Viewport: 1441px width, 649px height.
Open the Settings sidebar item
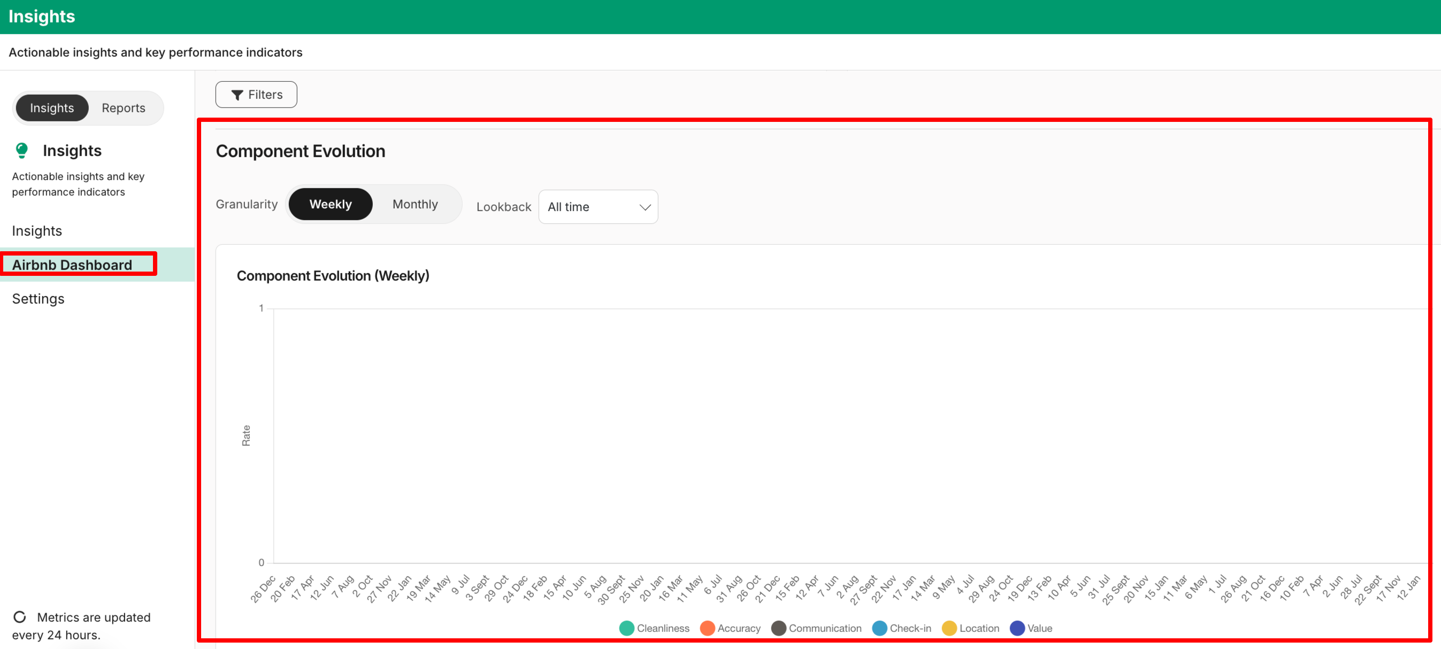38,298
